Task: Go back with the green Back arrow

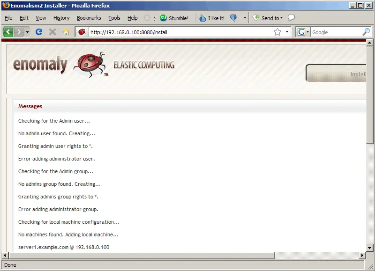Action: click(8, 32)
